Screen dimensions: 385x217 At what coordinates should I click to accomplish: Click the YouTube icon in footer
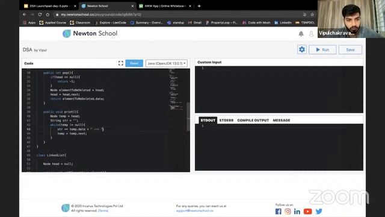[307, 212]
